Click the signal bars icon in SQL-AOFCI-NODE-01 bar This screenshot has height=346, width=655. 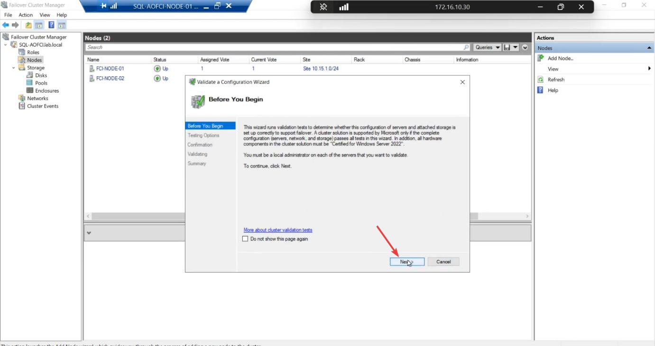pyautogui.click(x=114, y=6)
